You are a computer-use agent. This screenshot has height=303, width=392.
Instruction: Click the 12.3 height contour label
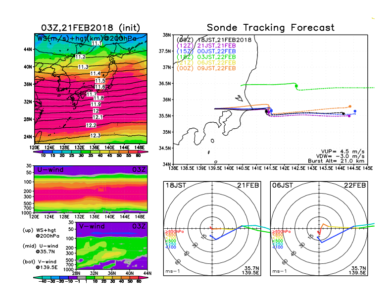tap(95, 136)
